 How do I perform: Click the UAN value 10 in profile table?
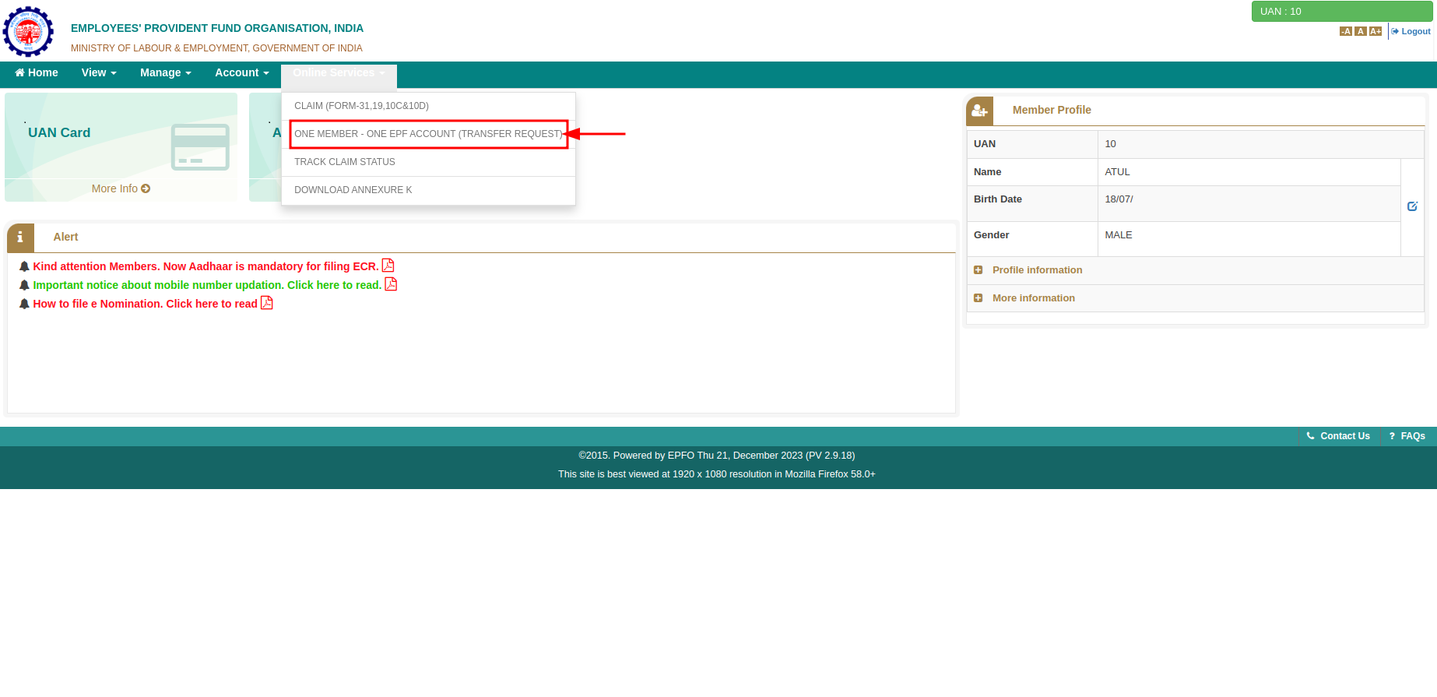click(1110, 144)
